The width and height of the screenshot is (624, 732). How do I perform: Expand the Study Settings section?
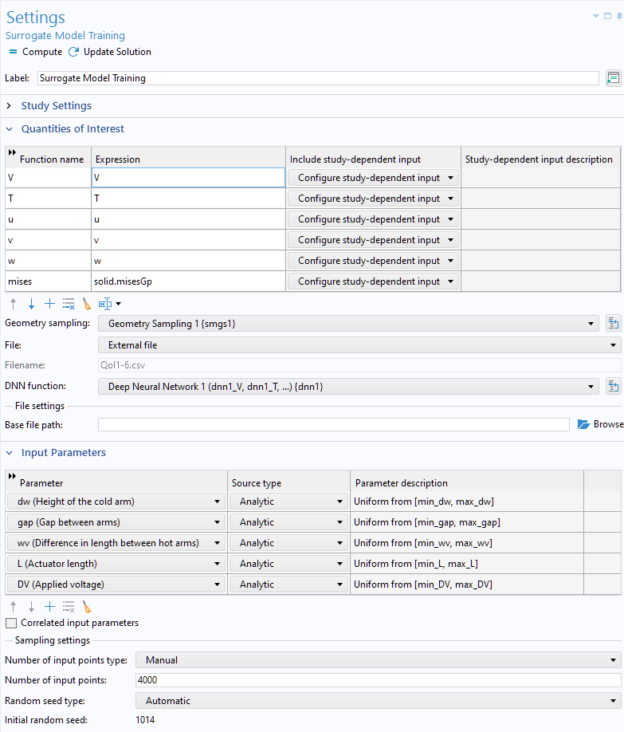pyautogui.click(x=9, y=105)
